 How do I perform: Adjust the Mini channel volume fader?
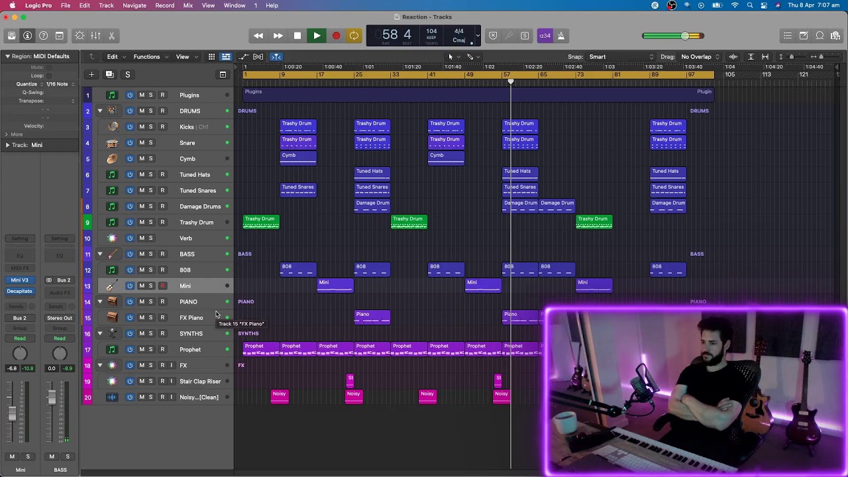[x=12, y=414]
